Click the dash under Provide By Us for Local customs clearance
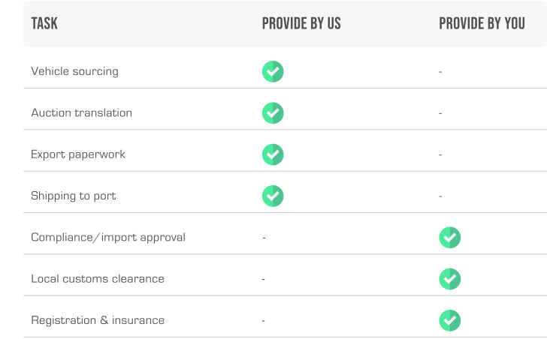 264,280
